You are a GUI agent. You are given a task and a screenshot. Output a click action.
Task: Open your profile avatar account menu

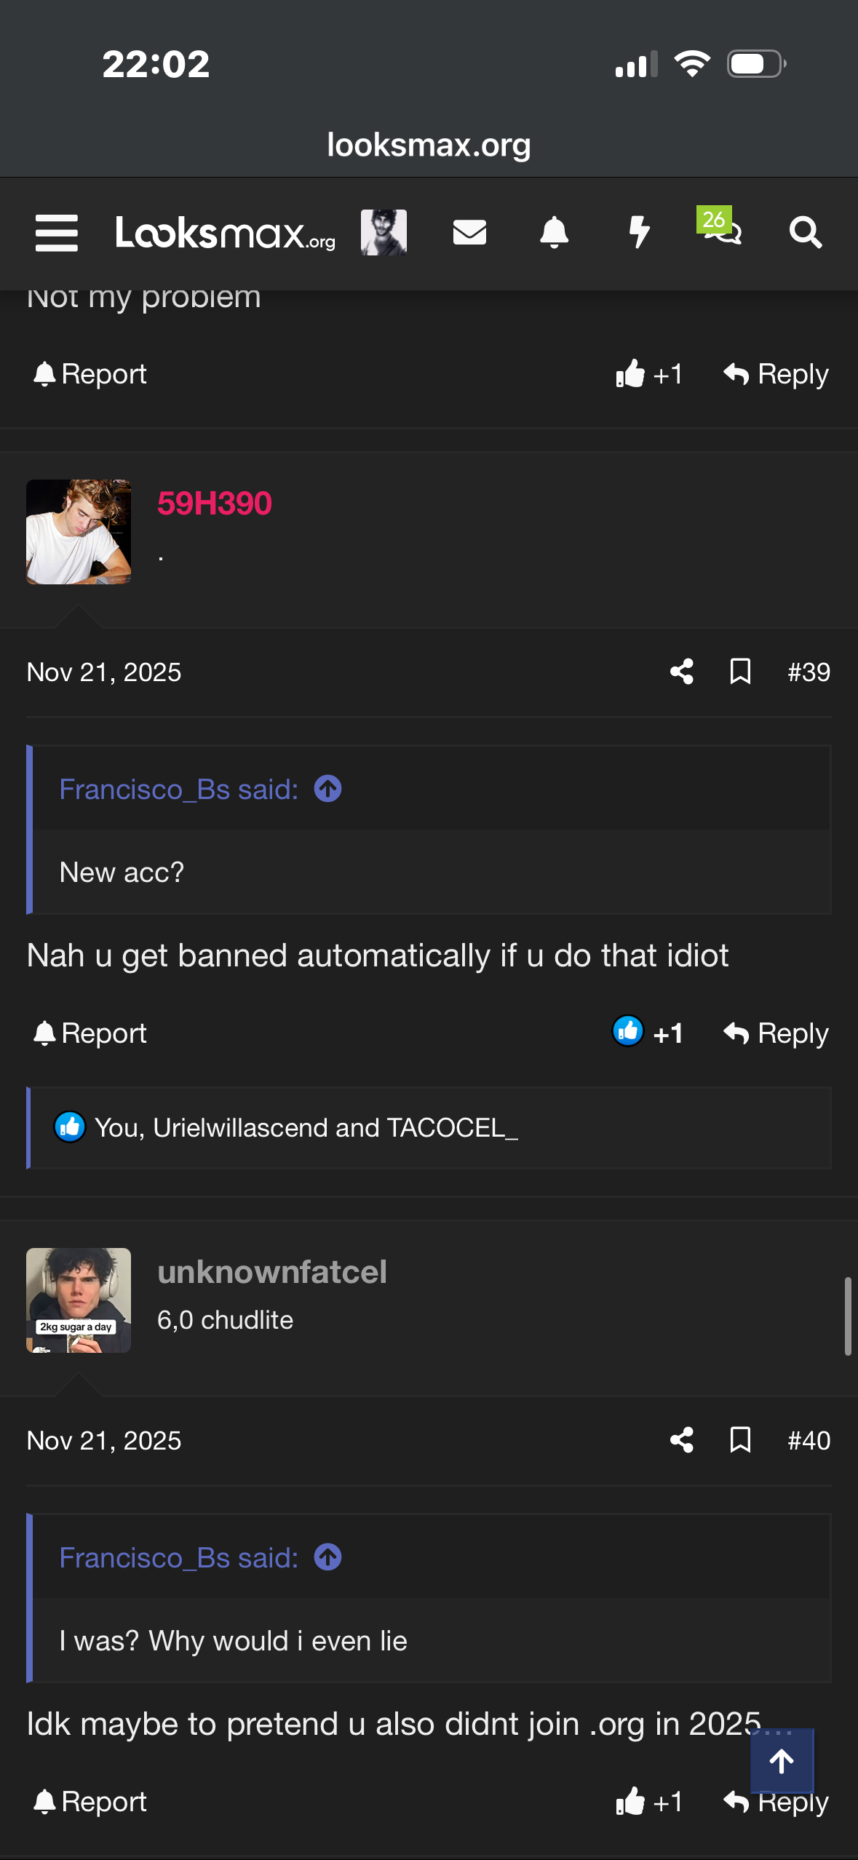[384, 233]
